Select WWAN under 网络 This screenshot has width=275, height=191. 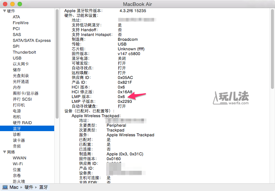(x=19, y=158)
